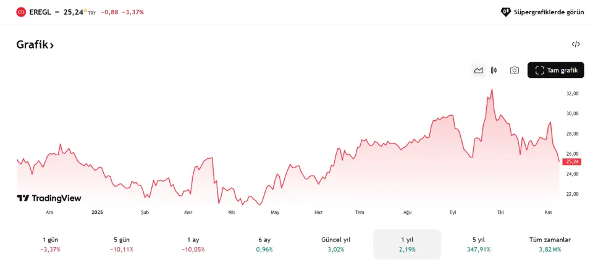Open Süpergrafiklerde görün link
The width and height of the screenshot is (593, 263).
[549, 12]
